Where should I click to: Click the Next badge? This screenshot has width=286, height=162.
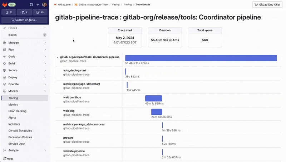(12, 5)
